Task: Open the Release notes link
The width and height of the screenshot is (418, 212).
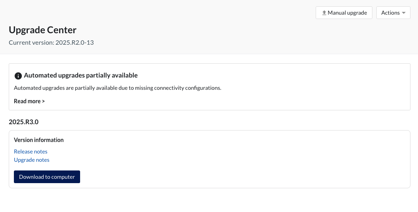Action: coord(31,151)
